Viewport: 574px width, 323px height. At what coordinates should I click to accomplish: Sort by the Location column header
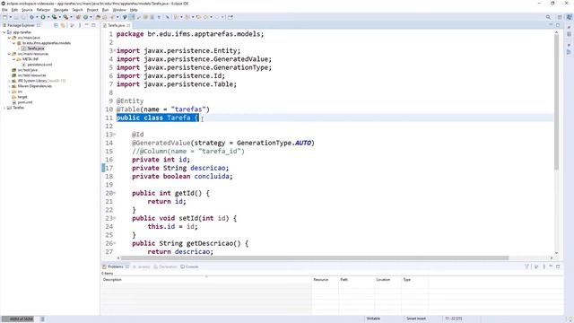click(x=387, y=279)
